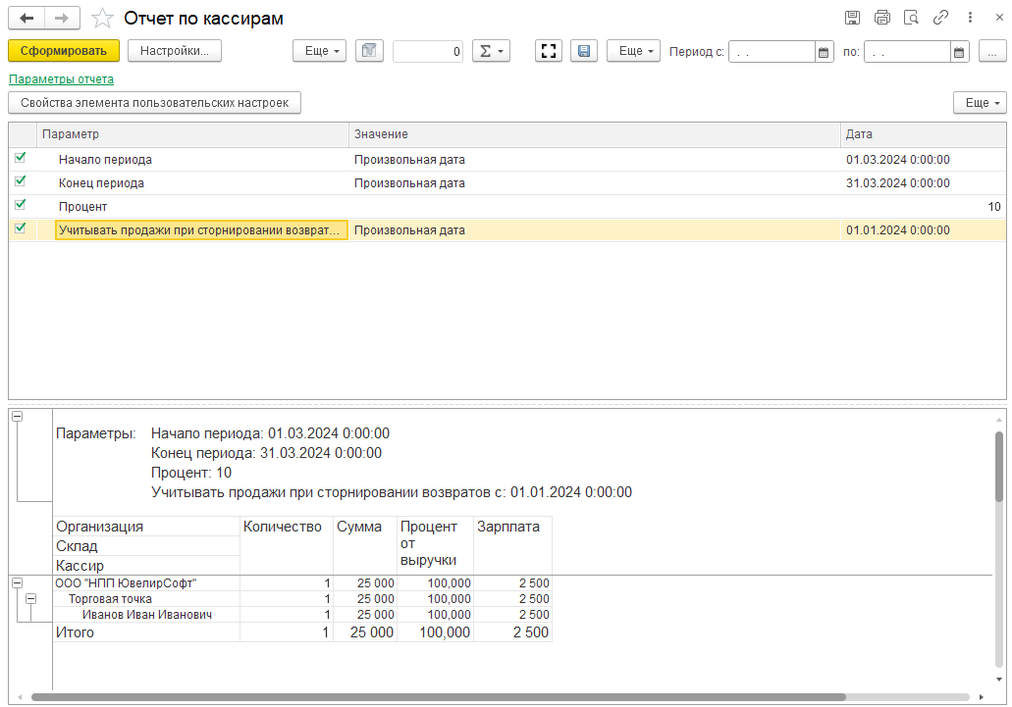1012x707 pixels.
Task: Click the Дата column header
Action: (x=923, y=134)
